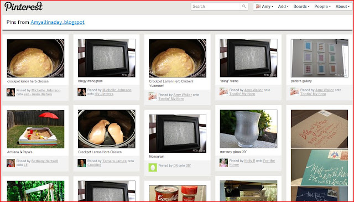Click Tamara James' avatar
354x202 pixels.
(82, 163)
